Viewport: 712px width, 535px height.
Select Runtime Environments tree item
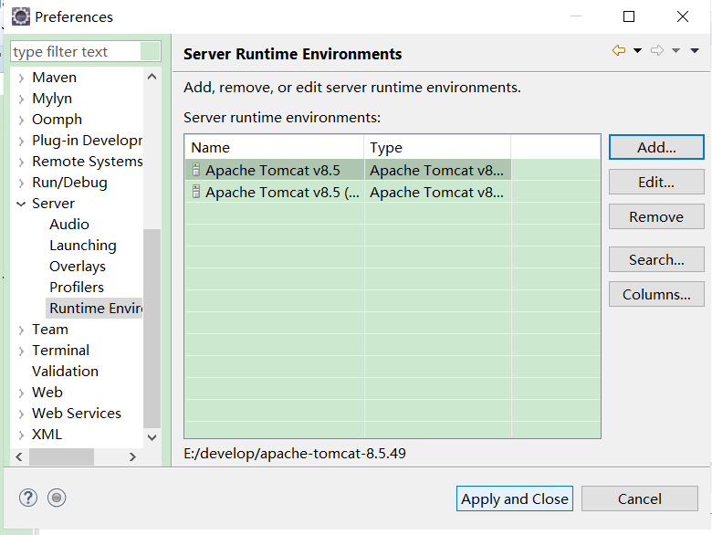(94, 308)
